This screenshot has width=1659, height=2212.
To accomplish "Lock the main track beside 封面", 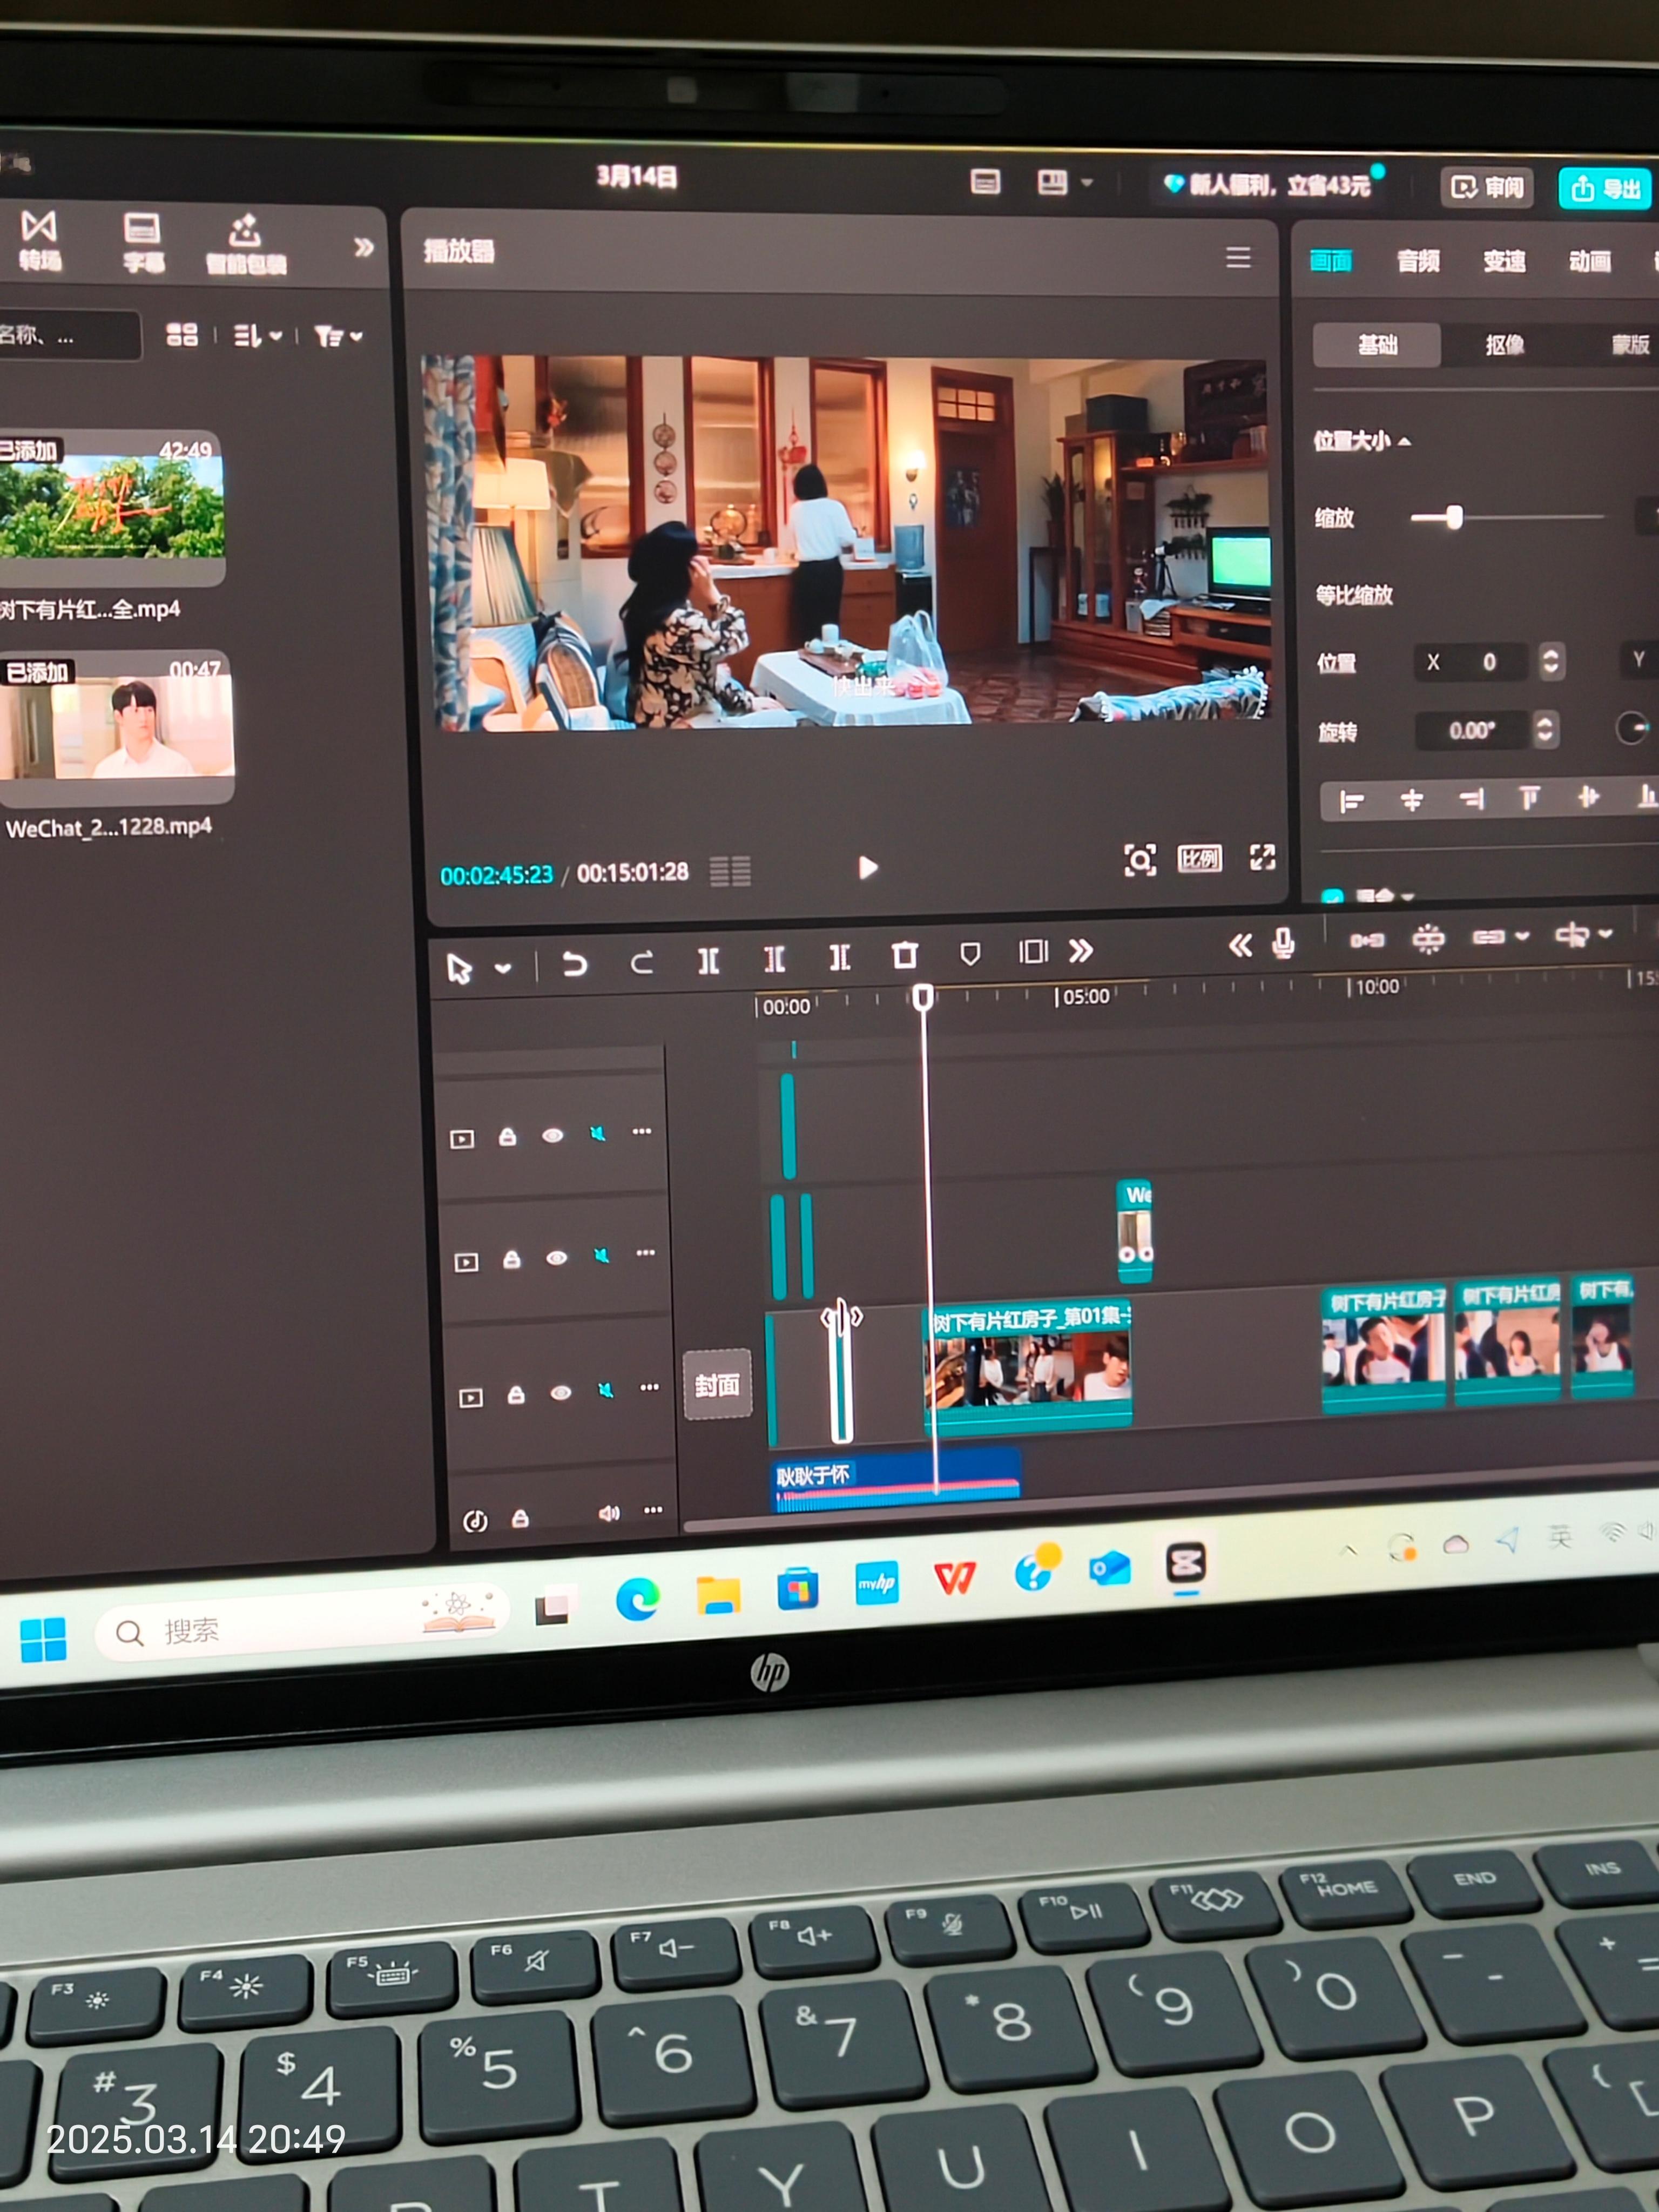I will pos(516,1394).
